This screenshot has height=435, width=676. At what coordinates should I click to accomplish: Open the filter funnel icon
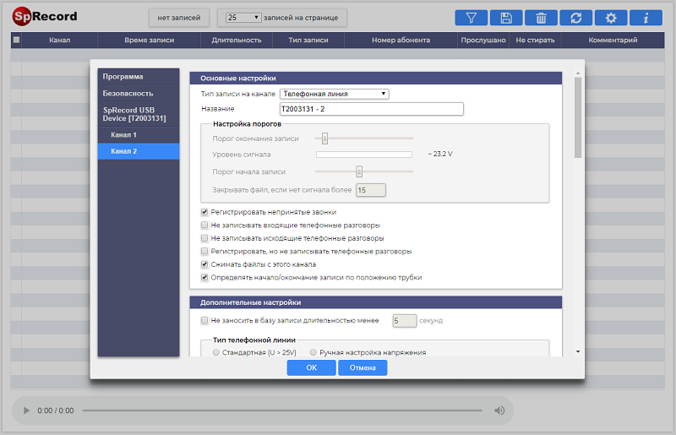click(x=472, y=18)
